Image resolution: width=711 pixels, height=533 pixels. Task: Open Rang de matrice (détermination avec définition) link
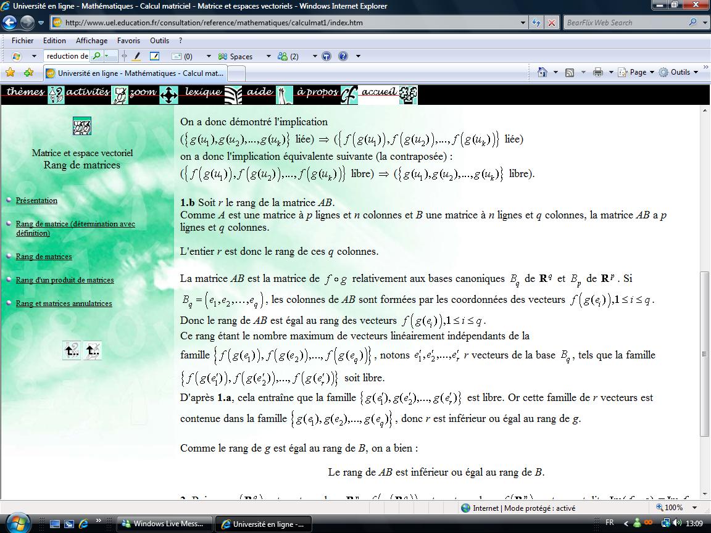75,228
